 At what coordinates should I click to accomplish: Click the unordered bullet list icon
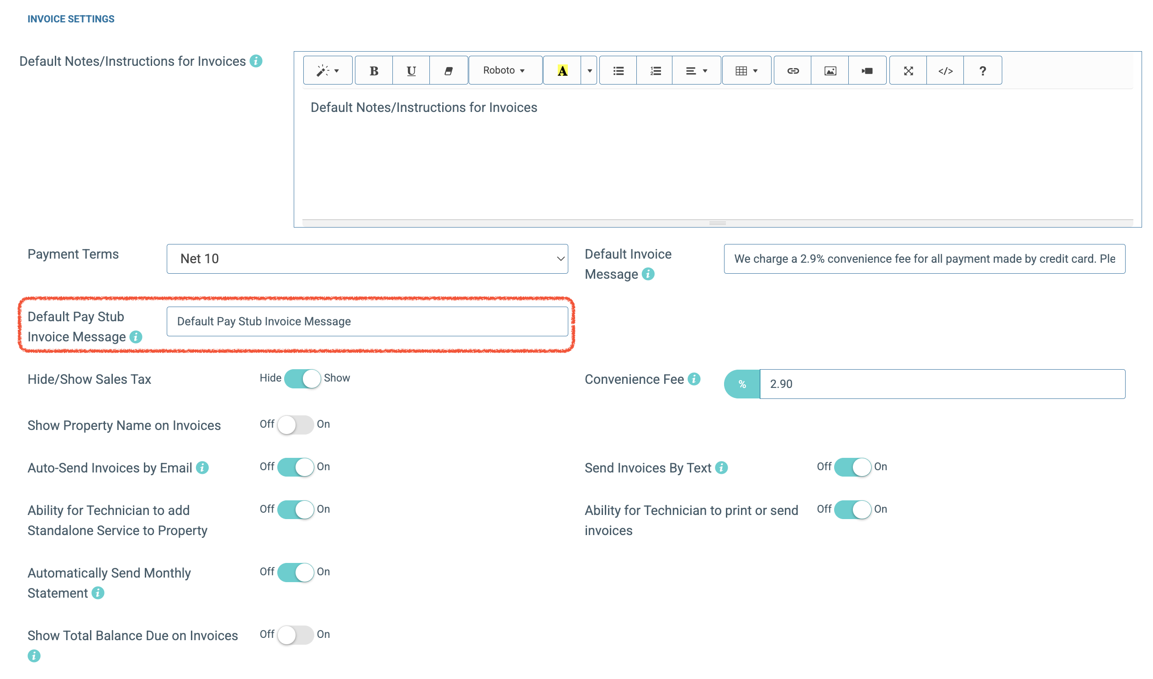(618, 70)
